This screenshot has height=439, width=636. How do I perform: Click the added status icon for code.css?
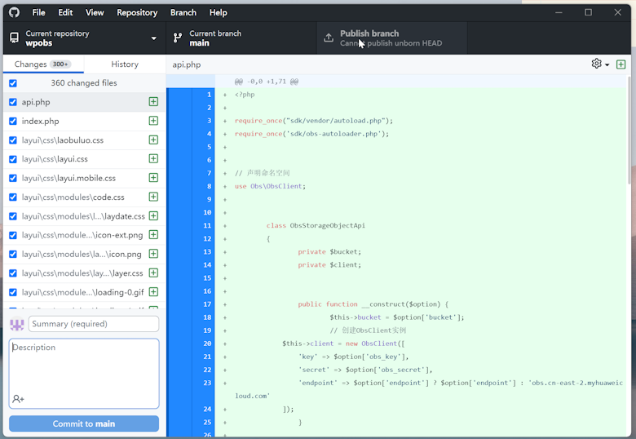tap(153, 197)
